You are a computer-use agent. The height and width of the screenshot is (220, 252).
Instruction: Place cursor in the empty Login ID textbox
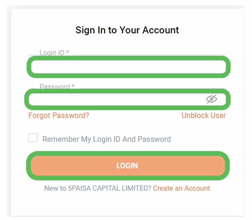(x=128, y=68)
